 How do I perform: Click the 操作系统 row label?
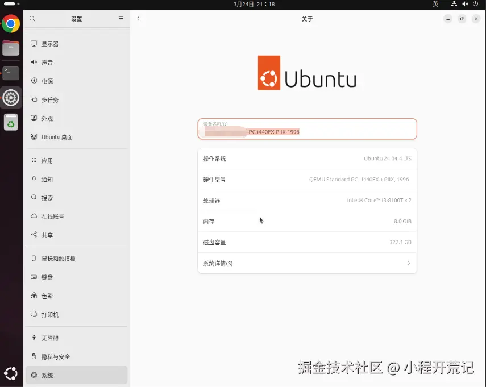click(x=214, y=159)
